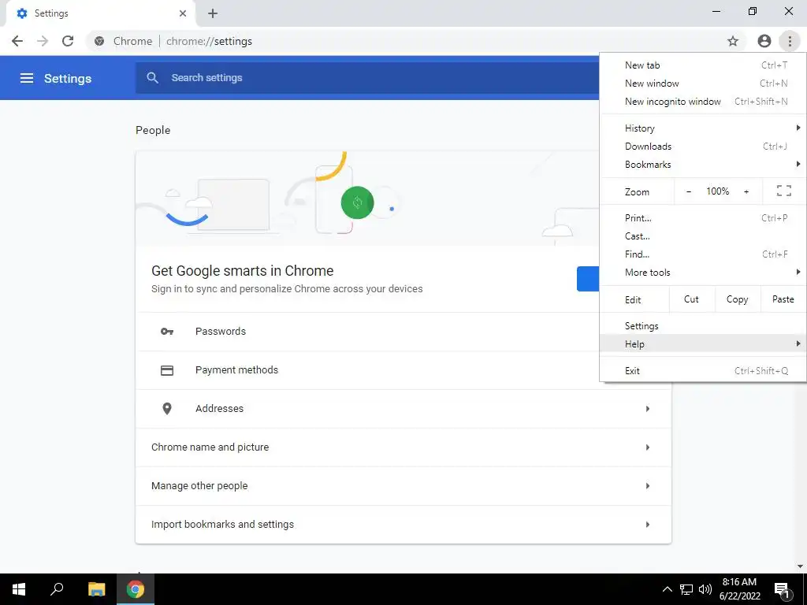Click the Chrome taskbar icon
This screenshot has width=807, height=605.
(136, 589)
